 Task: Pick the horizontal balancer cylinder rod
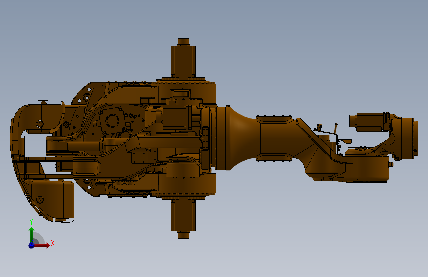click(x=84, y=145)
